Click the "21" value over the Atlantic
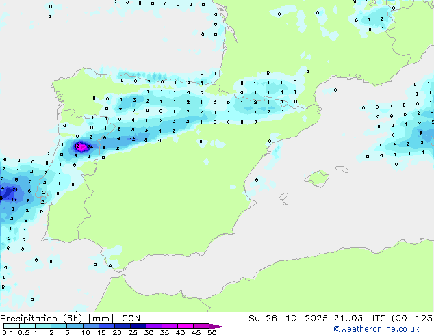The height and width of the screenshot is (335, 434). [x=15, y=189]
